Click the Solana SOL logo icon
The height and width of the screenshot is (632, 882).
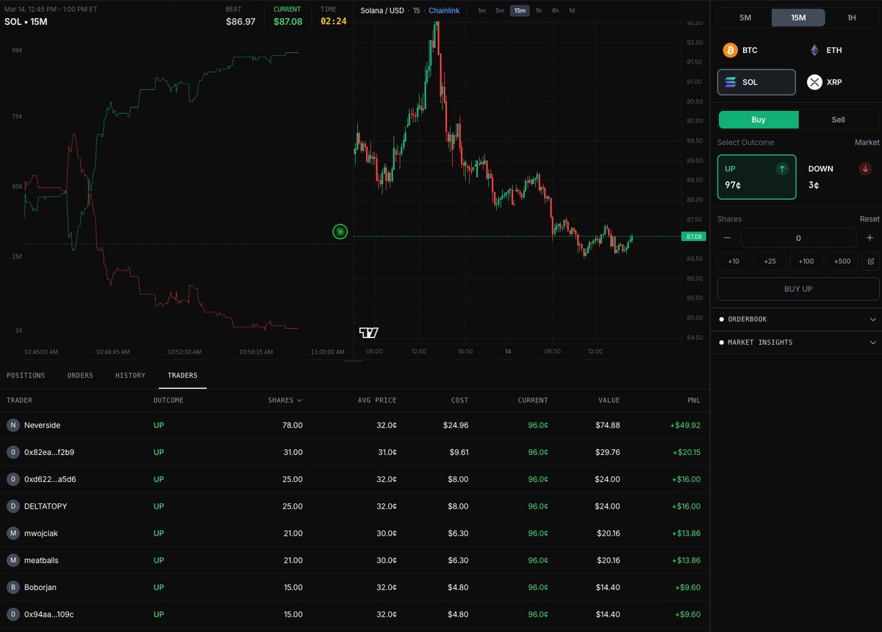(731, 82)
